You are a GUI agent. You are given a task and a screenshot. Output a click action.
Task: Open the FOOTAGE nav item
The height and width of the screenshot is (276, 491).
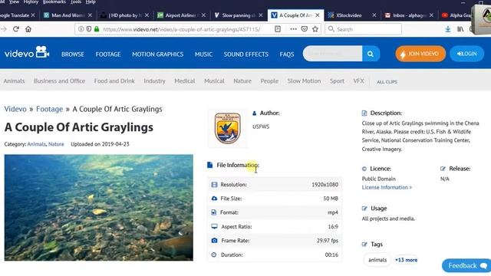click(x=108, y=54)
